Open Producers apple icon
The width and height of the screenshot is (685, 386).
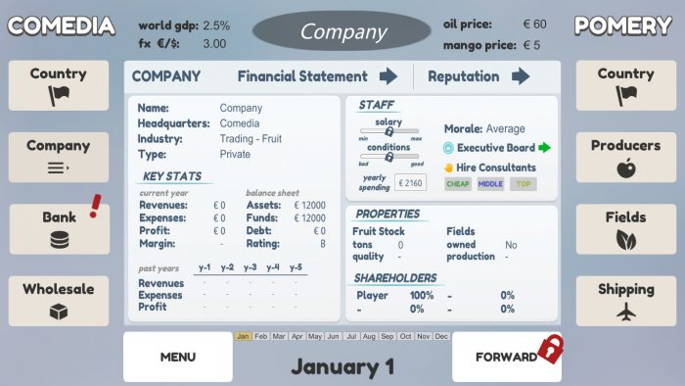tap(626, 169)
